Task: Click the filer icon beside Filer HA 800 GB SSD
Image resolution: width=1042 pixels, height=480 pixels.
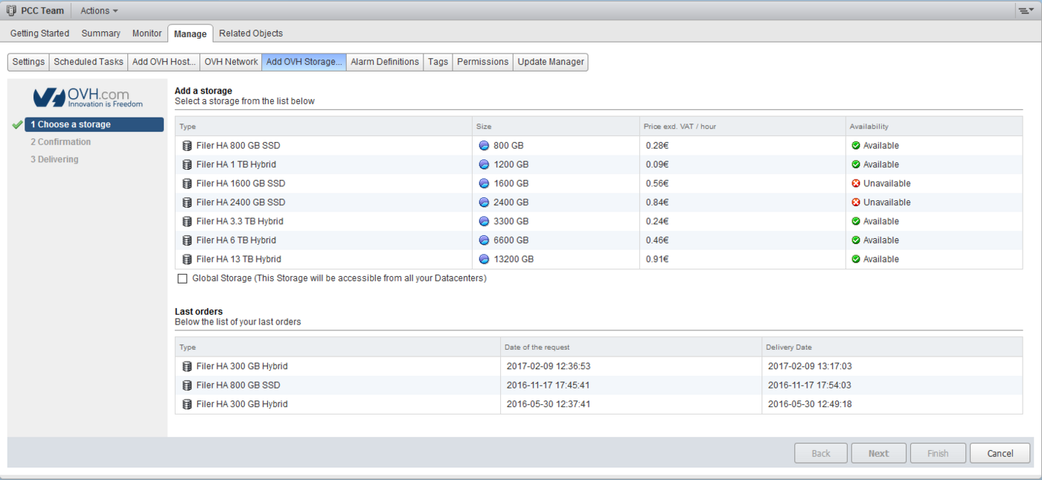Action: click(187, 145)
